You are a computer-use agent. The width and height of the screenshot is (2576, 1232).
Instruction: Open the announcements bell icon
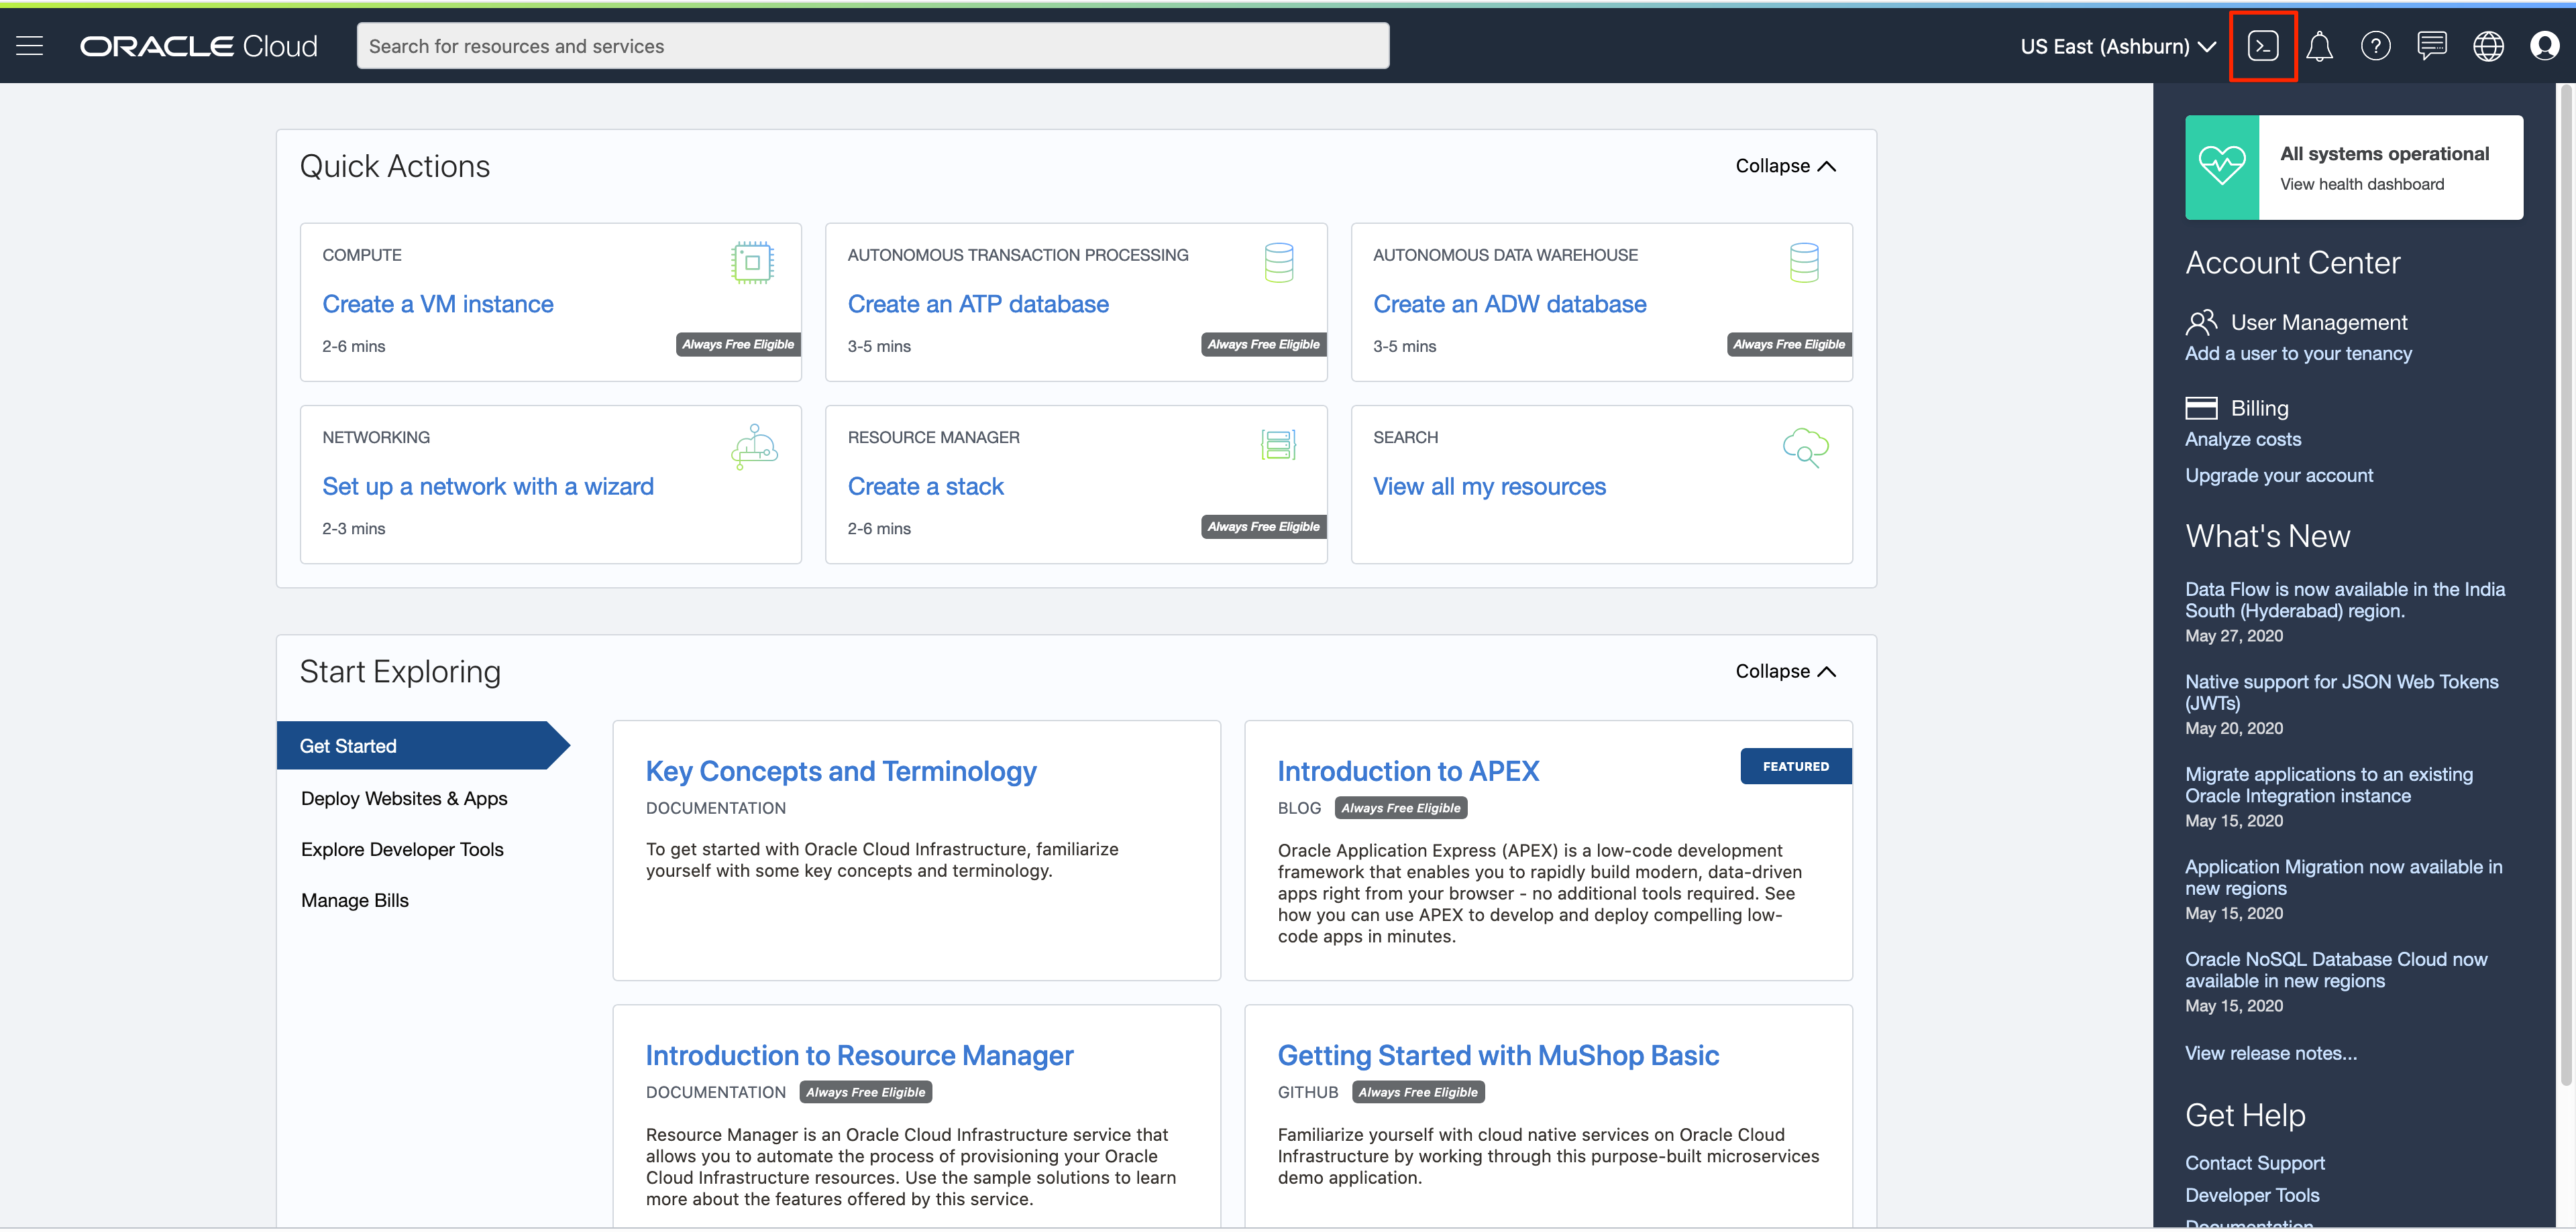pyautogui.click(x=2319, y=46)
